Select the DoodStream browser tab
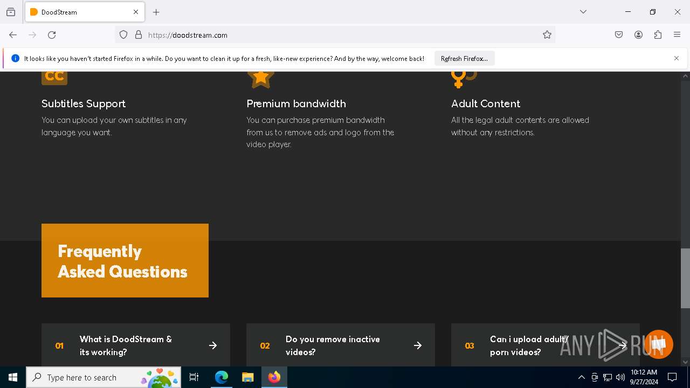The image size is (690, 388). coord(85,12)
